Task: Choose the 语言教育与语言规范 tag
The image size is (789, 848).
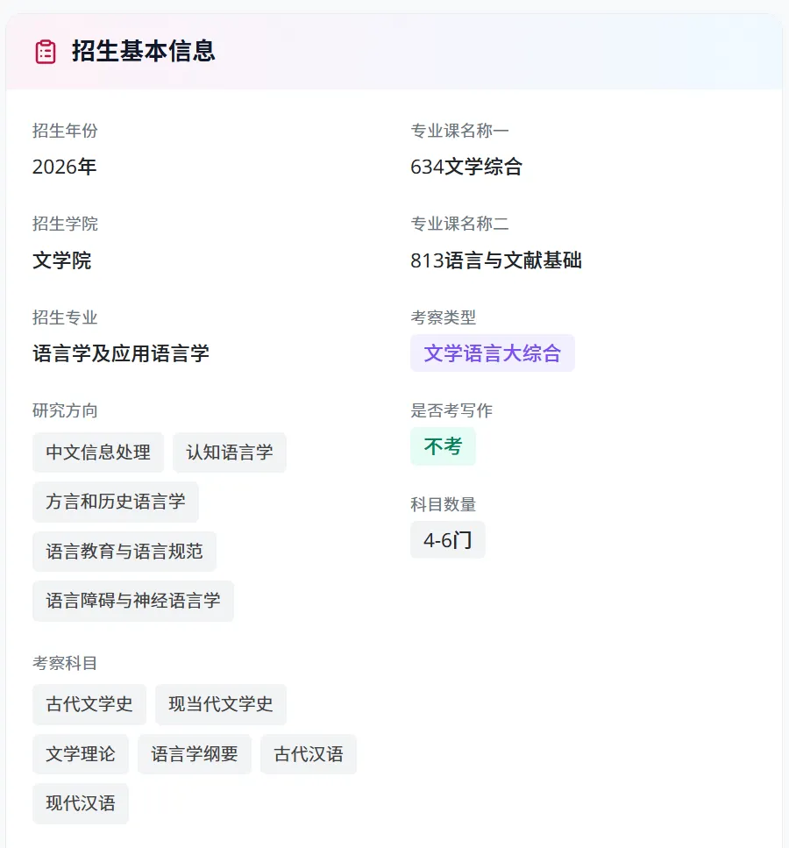Action: (124, 552)
